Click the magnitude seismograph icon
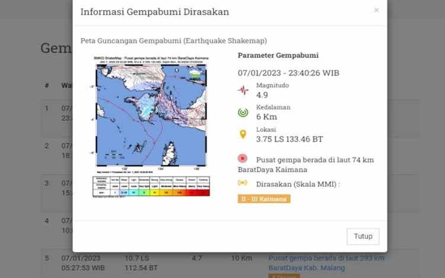Viewport: 445px width, 278px height. 243,90
